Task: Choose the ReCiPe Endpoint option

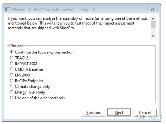Action: (11, 81)
